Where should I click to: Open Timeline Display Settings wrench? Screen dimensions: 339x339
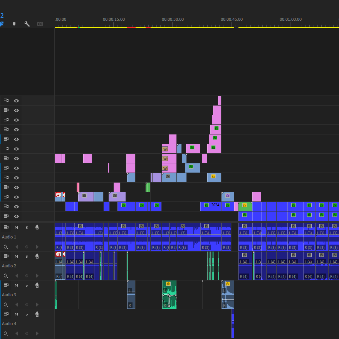point(27,24)
